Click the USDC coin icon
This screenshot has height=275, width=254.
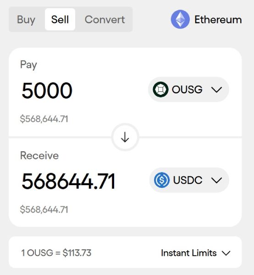point(162,180)
